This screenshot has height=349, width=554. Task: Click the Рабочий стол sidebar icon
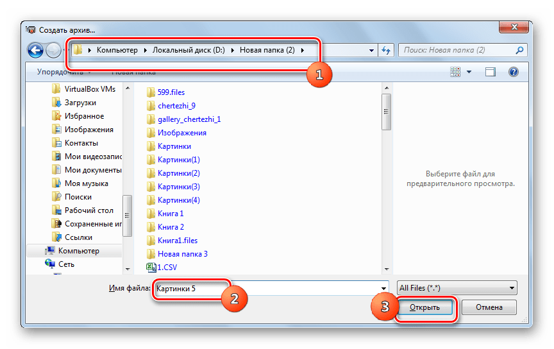(x=56, y=210)
